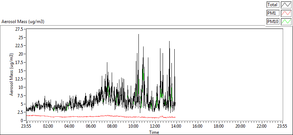Click the 7.5 y-axis tick label
Screen dimensions: 293x135
[x=21, y=95]
